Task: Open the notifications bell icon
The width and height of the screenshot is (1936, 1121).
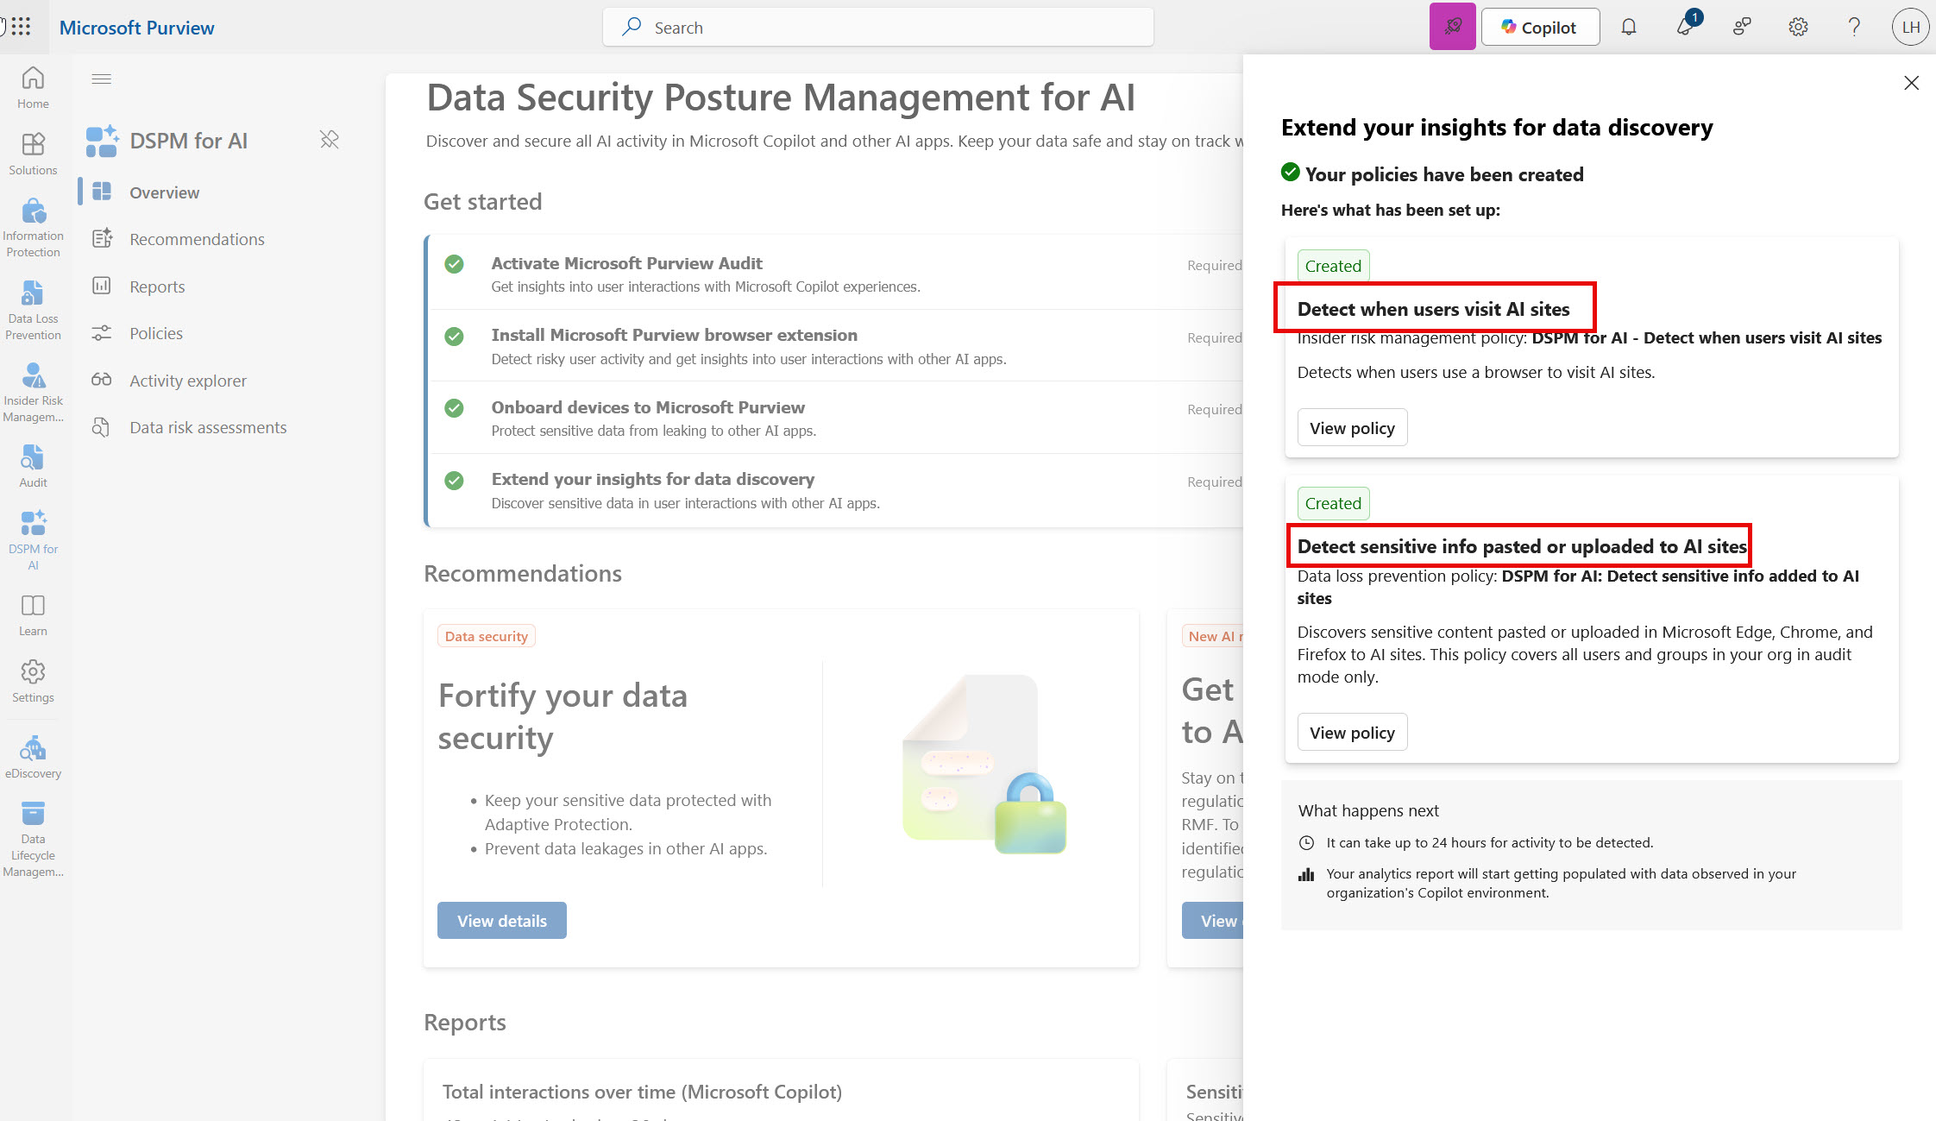Action: click(1629, 27)
